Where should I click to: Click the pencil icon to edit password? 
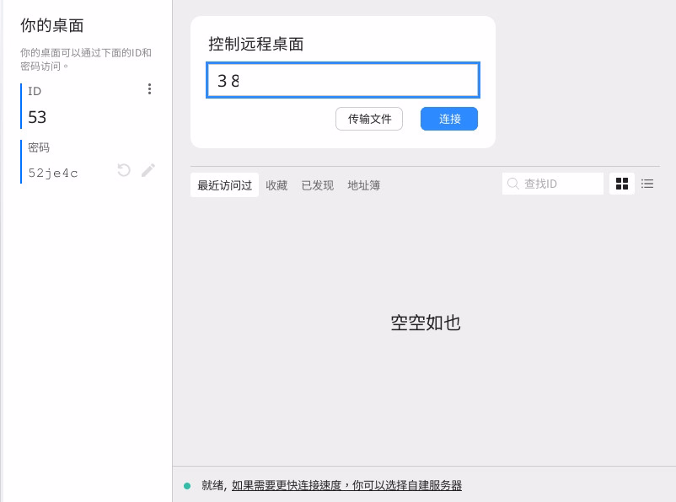148,170
